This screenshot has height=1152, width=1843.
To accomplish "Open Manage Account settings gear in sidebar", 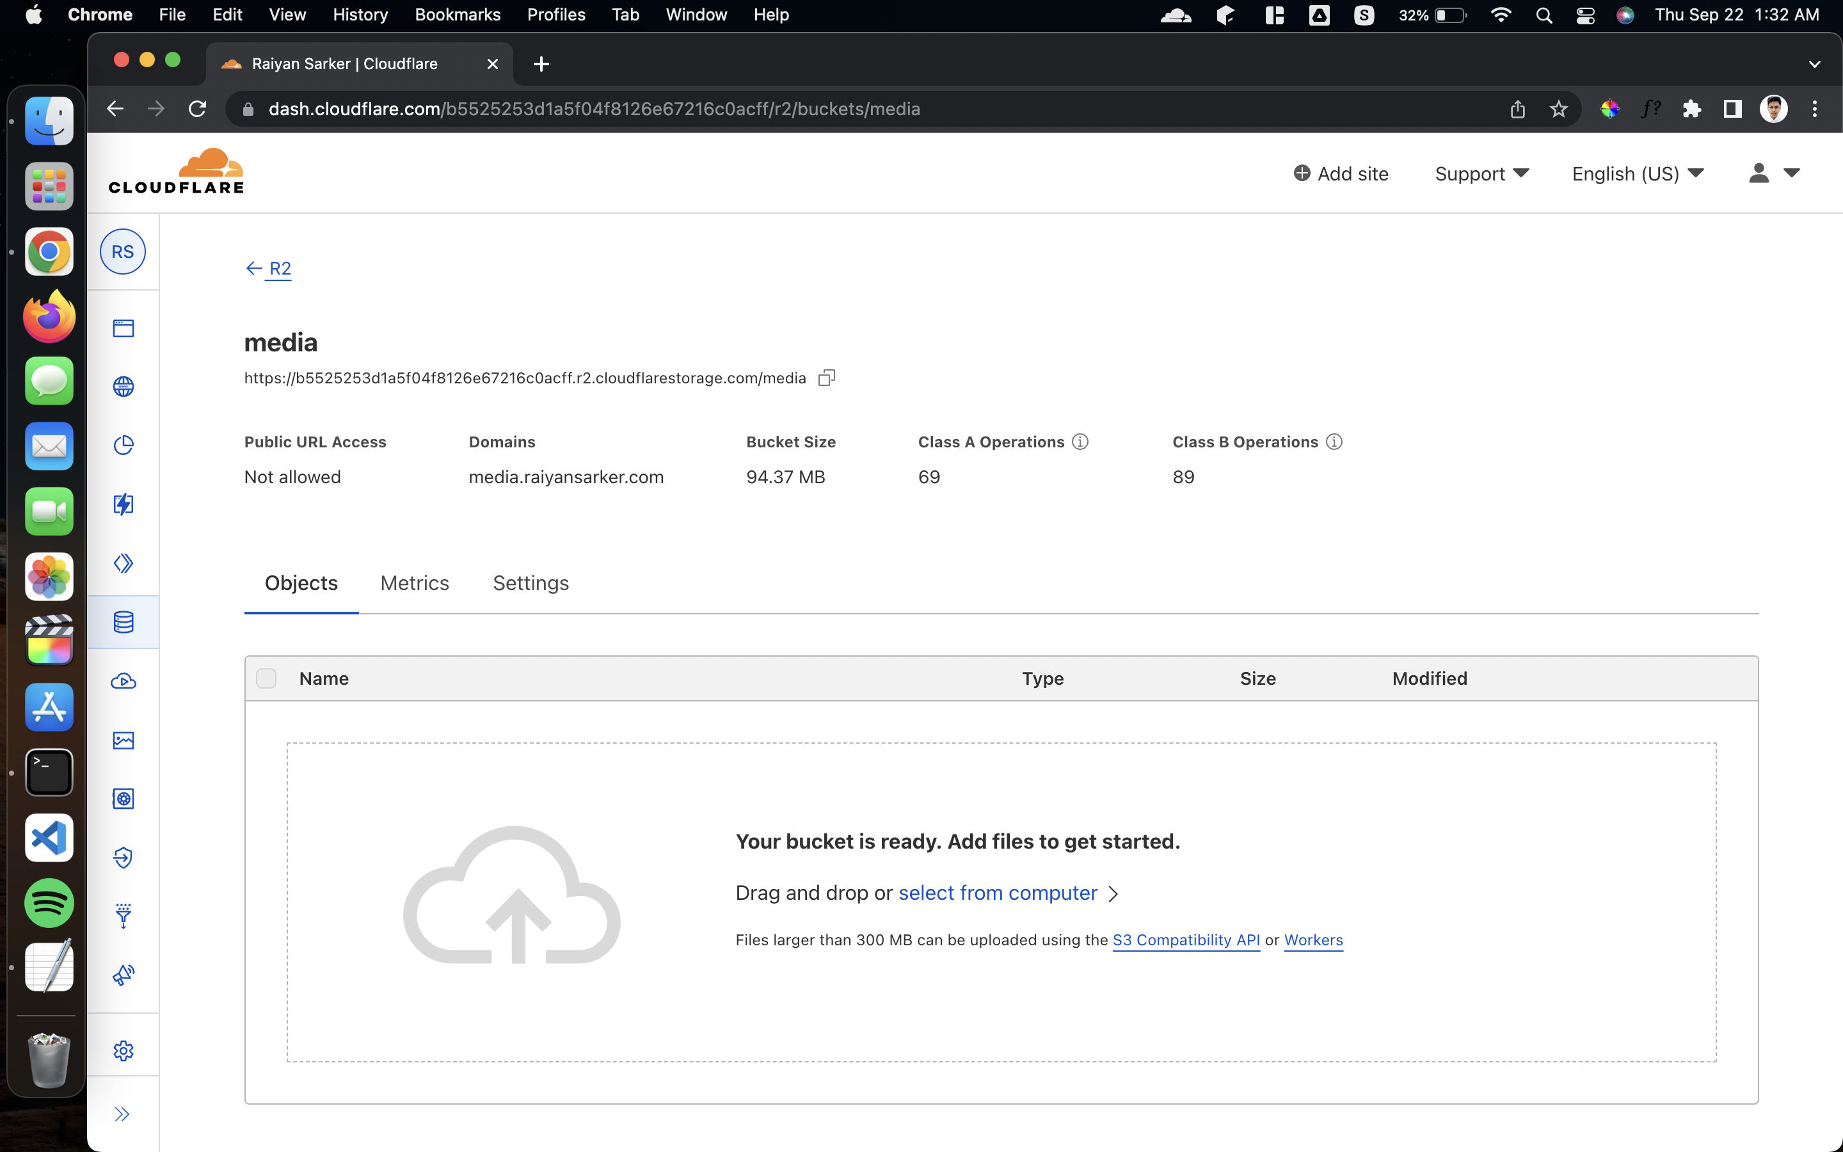I will click(124, 1050).
